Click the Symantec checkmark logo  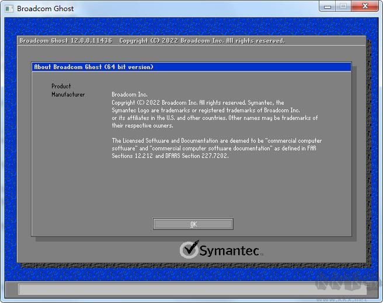[x=189, y=249]
